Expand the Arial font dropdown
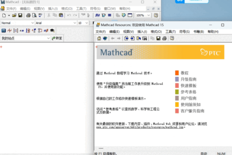 [x=74, y=23]
